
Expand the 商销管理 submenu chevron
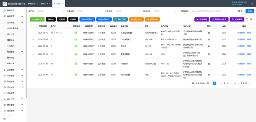(x=22, y=52)
